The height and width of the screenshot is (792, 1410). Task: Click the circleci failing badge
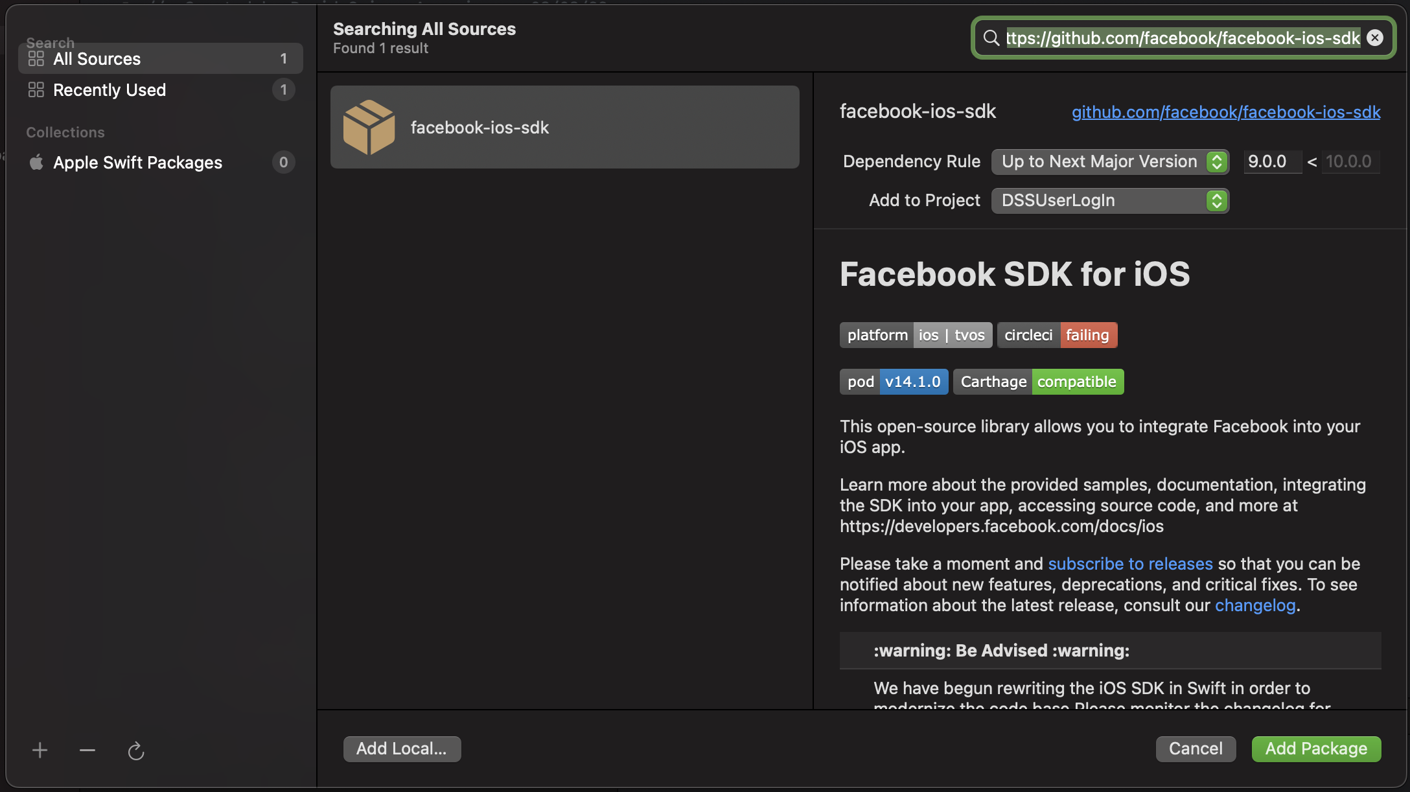[x=1057, y=335]
